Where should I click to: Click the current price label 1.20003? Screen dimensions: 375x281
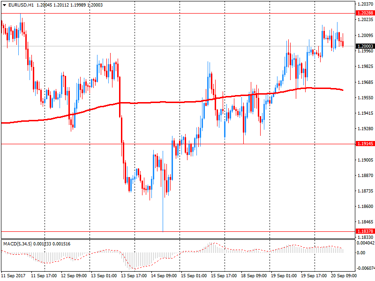point(365,46)
